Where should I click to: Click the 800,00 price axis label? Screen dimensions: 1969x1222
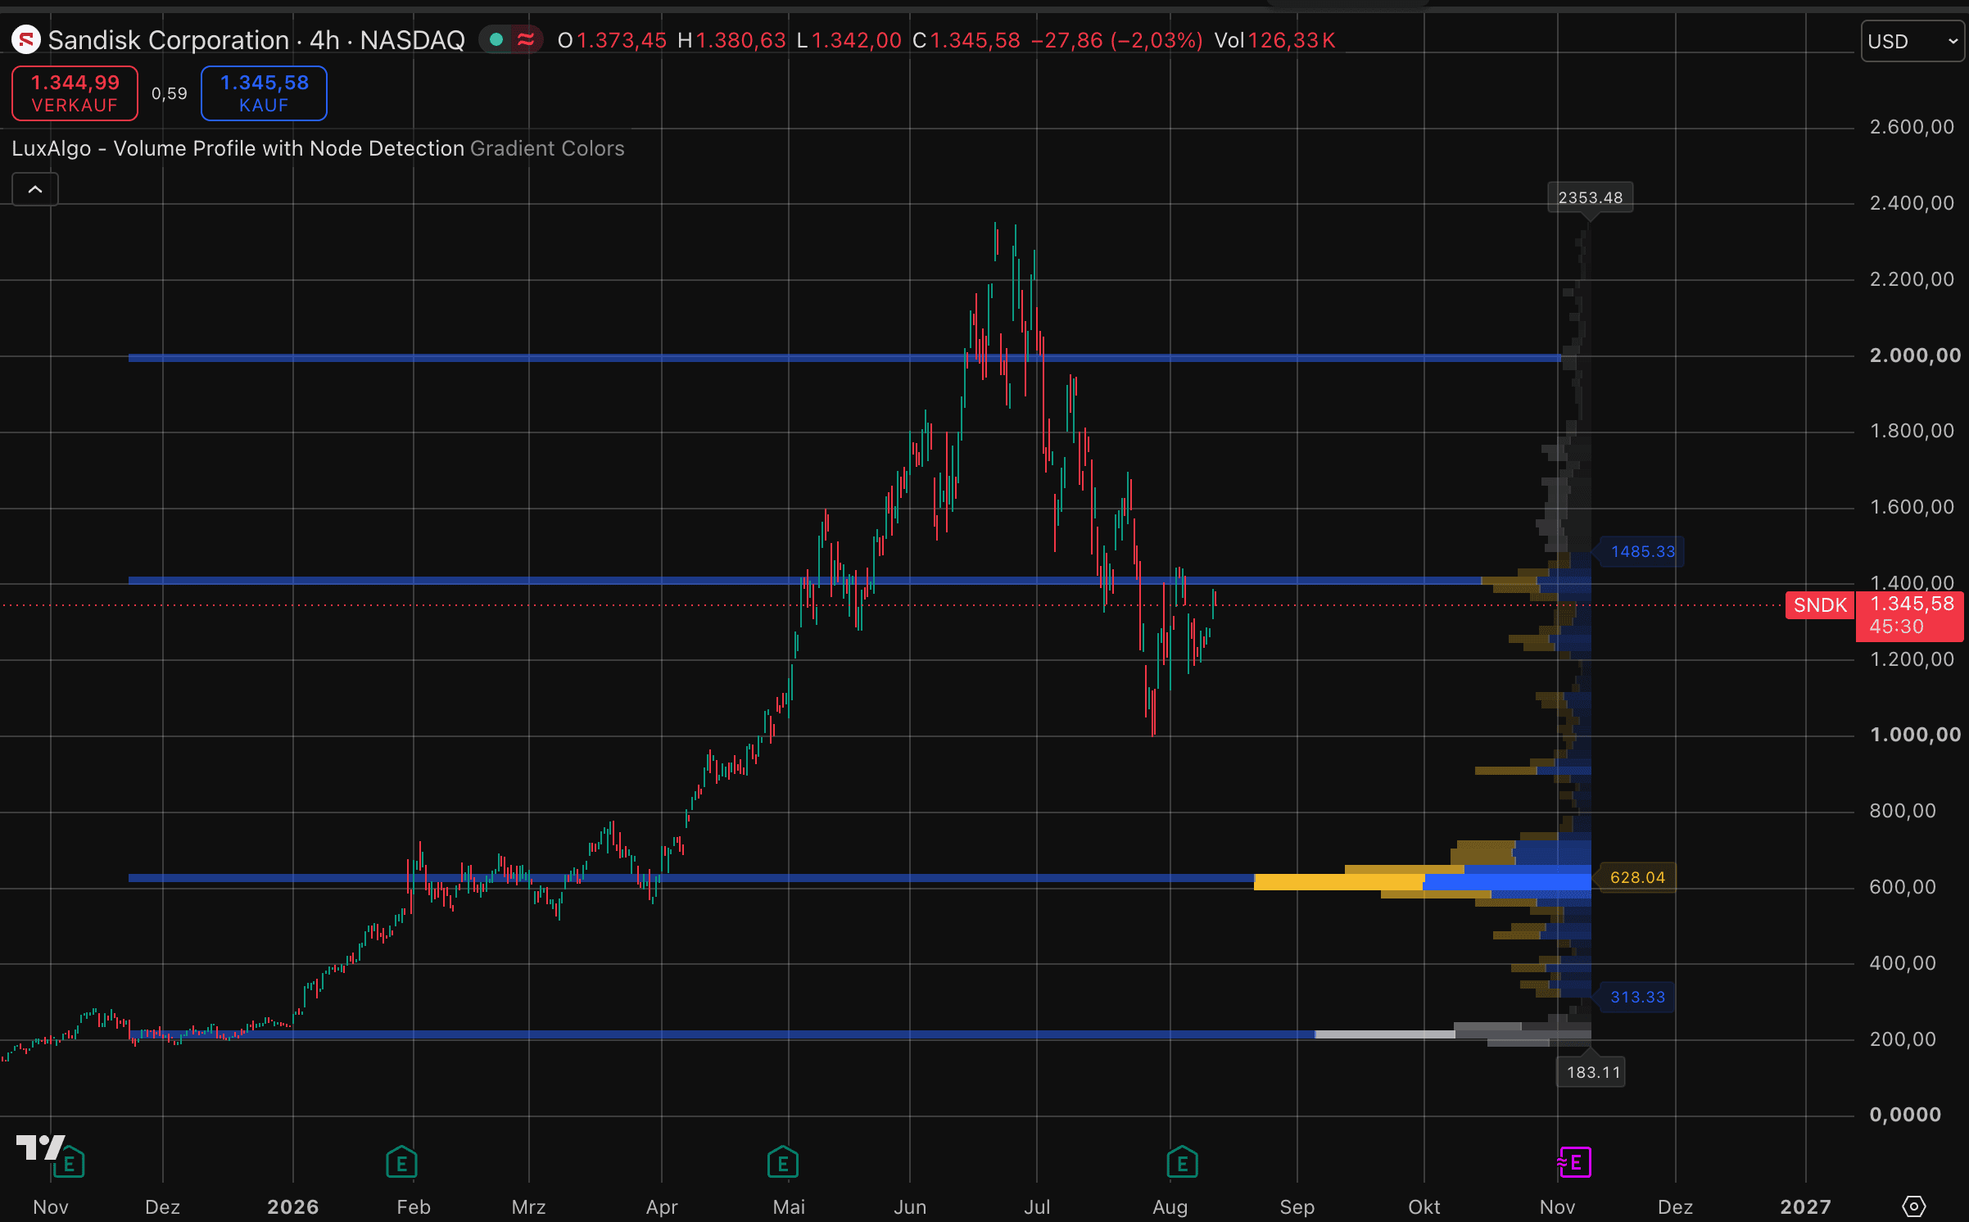(x=1903, y=811)
